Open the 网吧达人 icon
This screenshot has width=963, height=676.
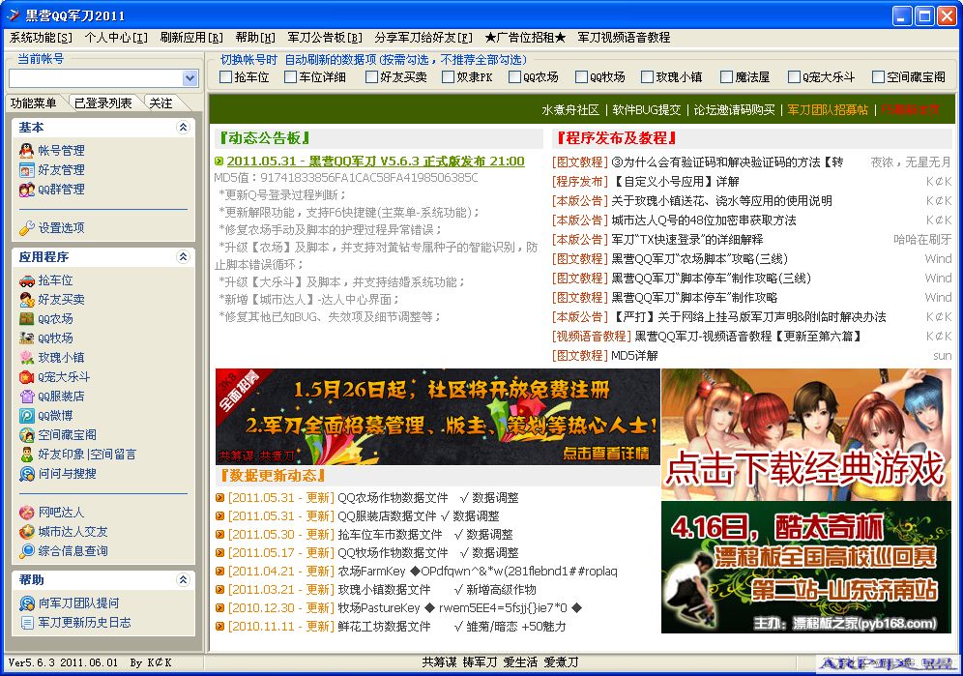click(26, 513)
